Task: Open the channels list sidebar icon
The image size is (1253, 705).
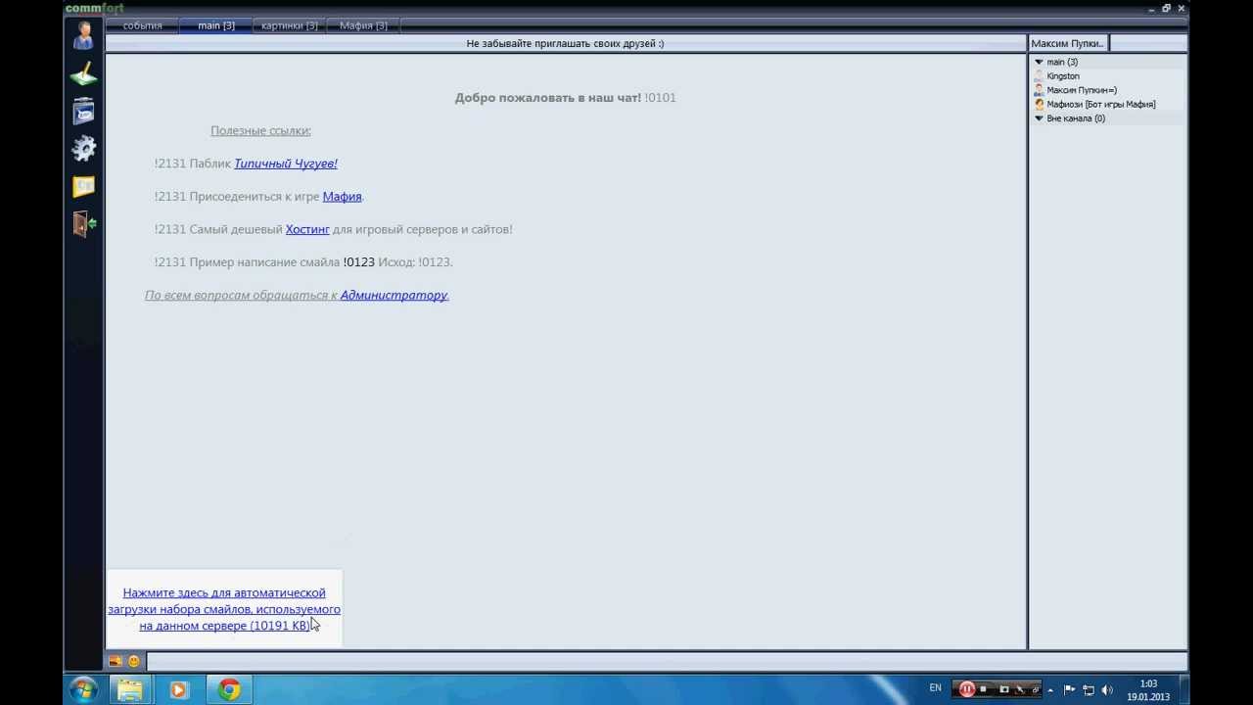Action: pos(84,112)
